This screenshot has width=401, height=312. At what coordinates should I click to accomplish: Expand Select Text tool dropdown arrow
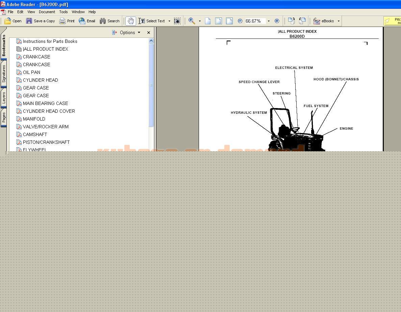(x=169, y=21)
